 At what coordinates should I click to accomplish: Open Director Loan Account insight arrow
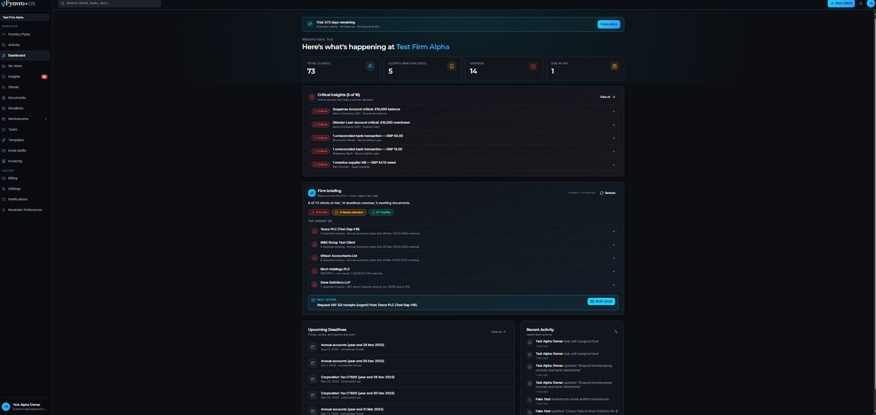click(613, 125)
